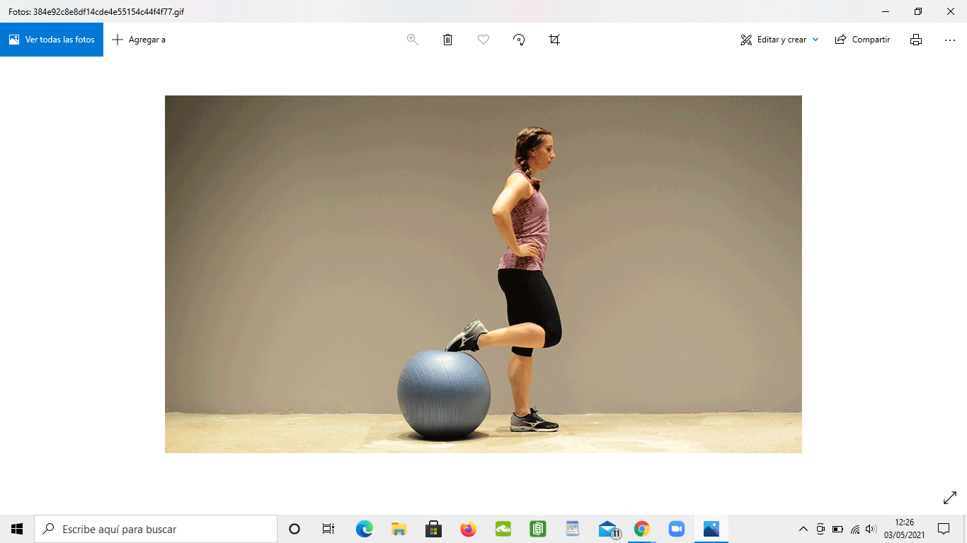Open Google Chrome from taskbar
Screen dimensions: 967x543
(642, 529)
